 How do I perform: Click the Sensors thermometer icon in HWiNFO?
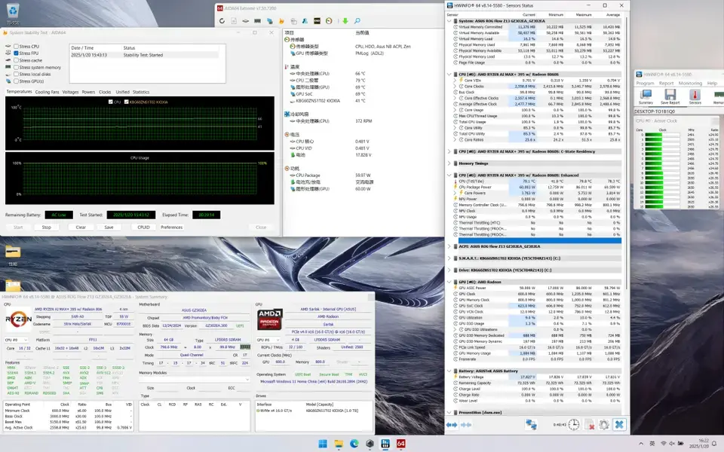pos(695,96)
